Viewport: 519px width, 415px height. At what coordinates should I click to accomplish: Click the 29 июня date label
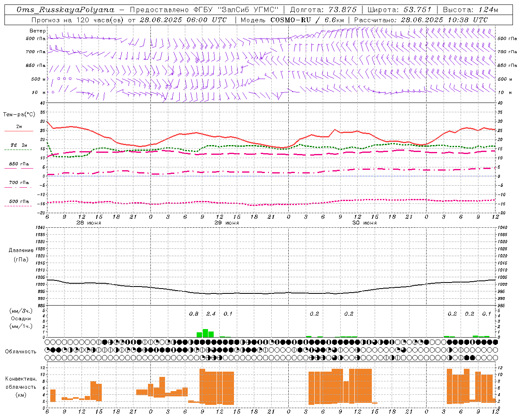click(x=227, y=223)
